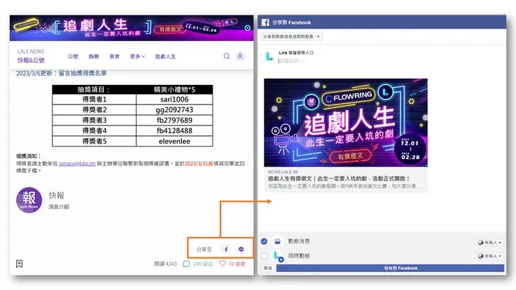Share the article via the purple chat icon
This screenshot has height=290, width=516.
[x=241, y=250]
